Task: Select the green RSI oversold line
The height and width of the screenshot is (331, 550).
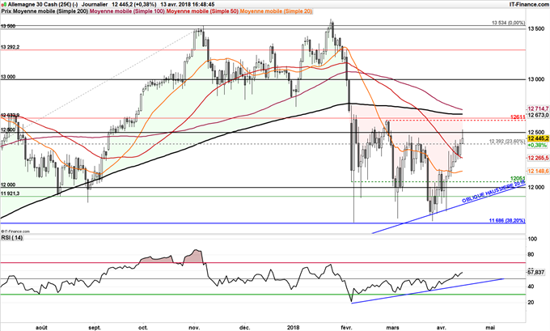Action: click(x=263, y=294)
